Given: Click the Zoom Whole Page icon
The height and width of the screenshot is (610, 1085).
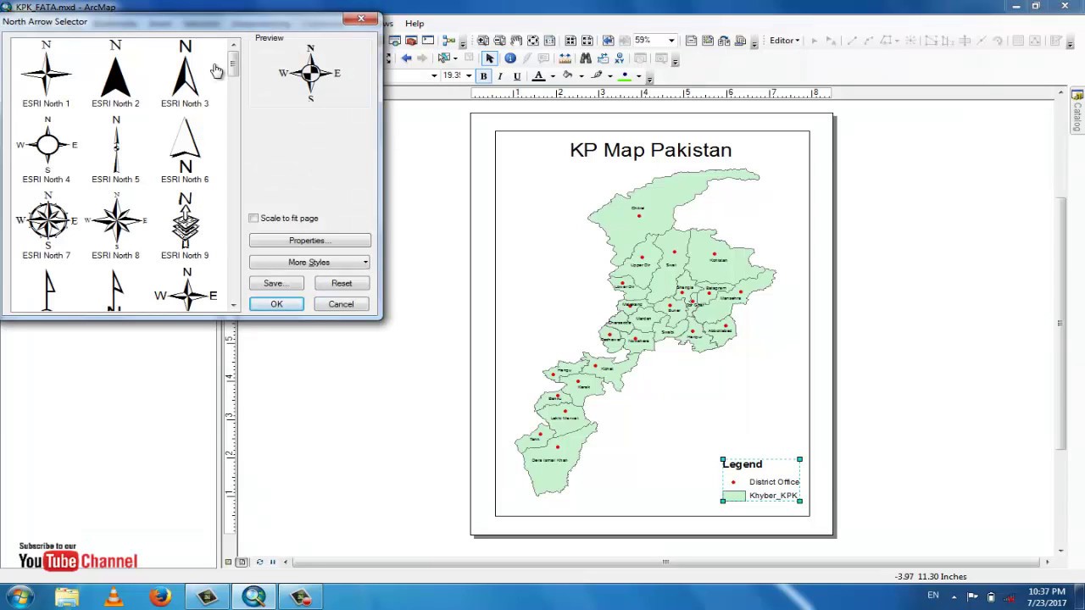Looking at the screenshot, I should coord(533,41).
